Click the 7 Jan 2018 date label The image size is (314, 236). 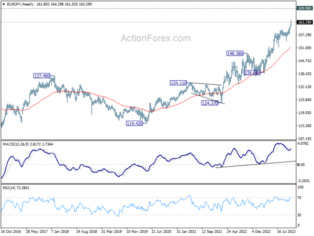click(x=60, y=232)
